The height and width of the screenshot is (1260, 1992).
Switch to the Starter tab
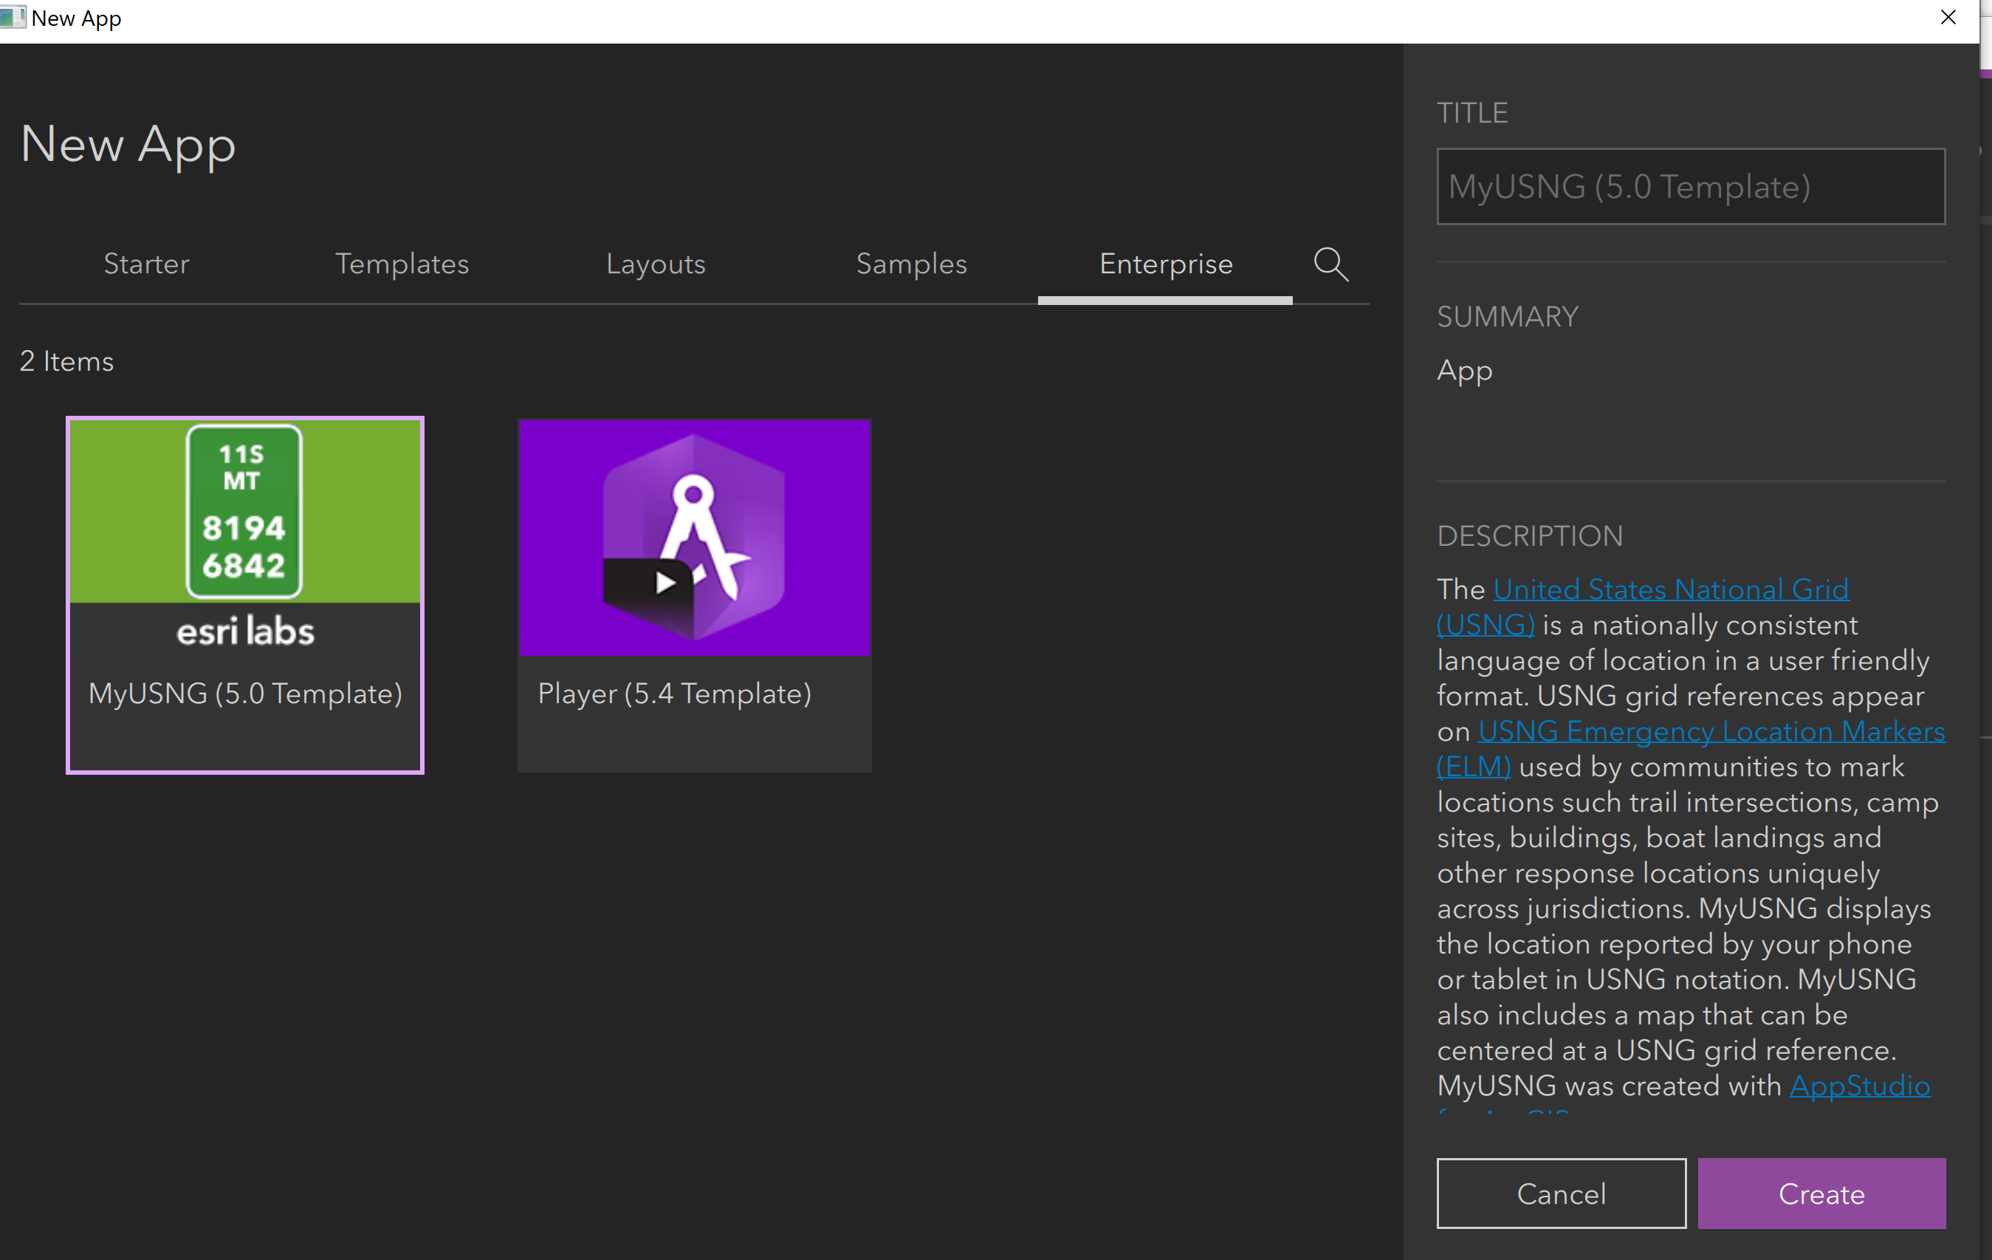(x=146, y=264)
